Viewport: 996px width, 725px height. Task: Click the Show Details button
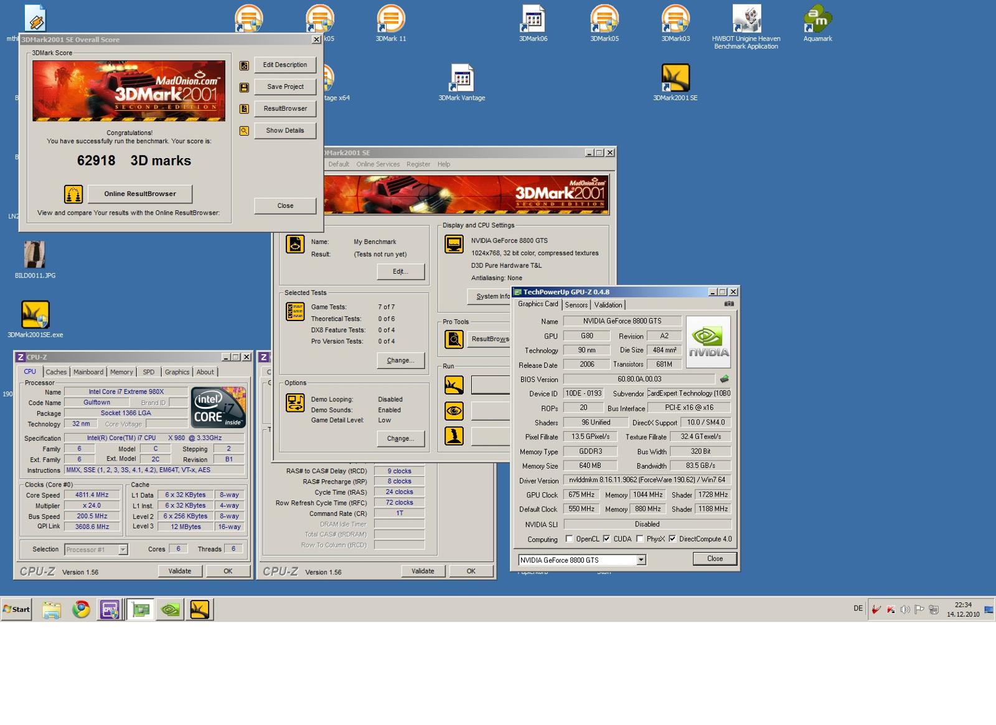tap(285, 131)
